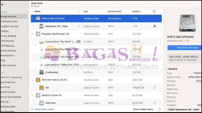202x113 pixels.
Task: Sort by the Capacity column header
Action: tap(136, 12)
